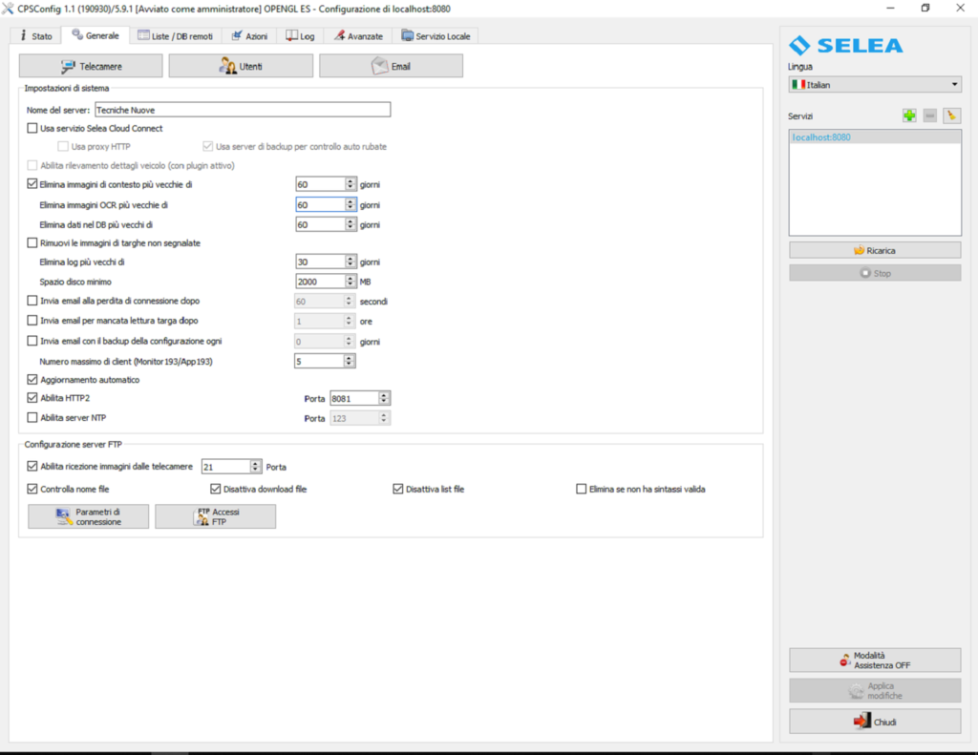Image resolution: width=978 pixels, height=755 pixels.
Task: Click the broom clear services icon
Action: [x=951, y=115]
